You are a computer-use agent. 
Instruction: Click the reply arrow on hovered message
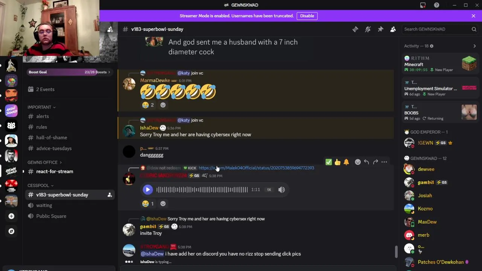[x=366, y=162]
